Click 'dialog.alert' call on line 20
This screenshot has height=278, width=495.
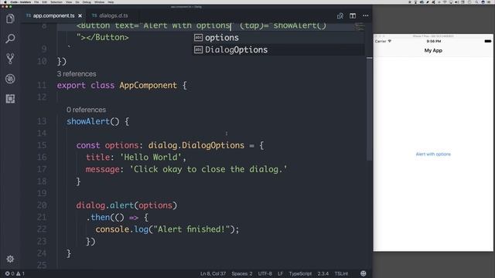105,205
